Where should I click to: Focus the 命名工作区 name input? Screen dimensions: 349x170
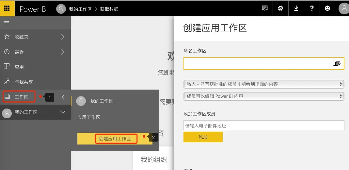coord(264,63)
